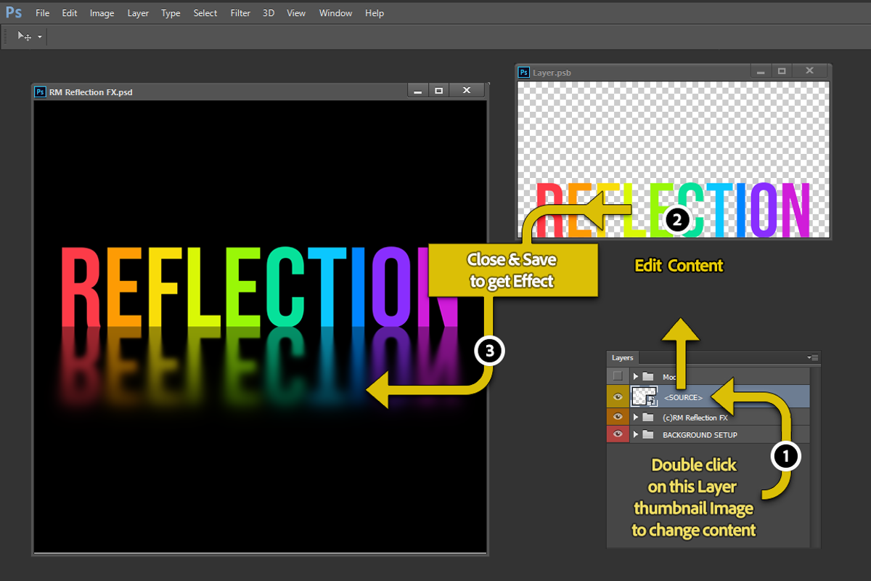Image resolution: width=871 pixels, height=581 pixels.
Task: Click the Photoshop Ps logo in menu bar
Action: point(13,12)
